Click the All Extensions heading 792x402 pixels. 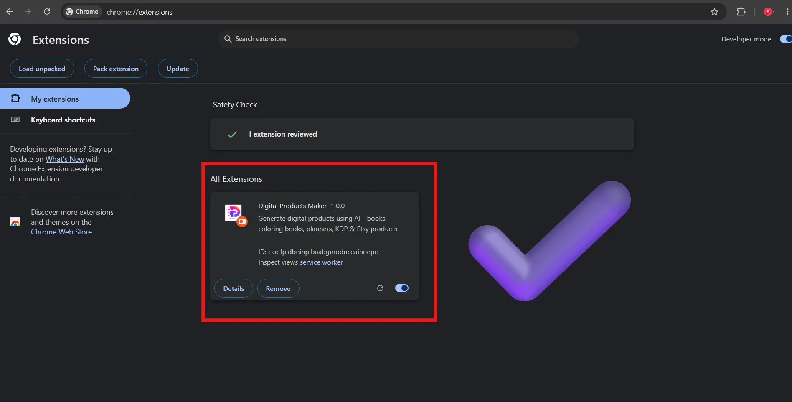(x=236, y=179)
